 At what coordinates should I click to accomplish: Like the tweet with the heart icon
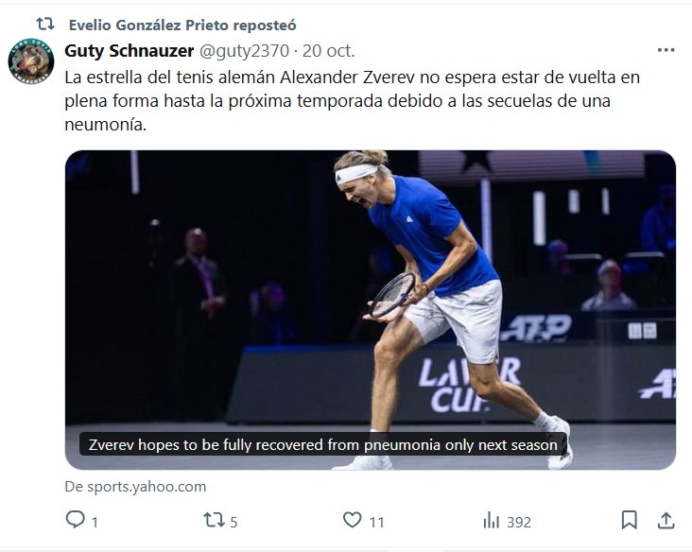pyautogui.click(x=353, y=520)
